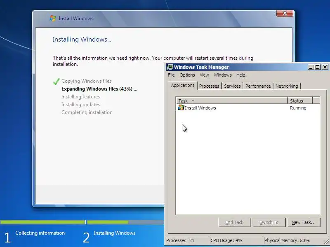
Task: Click the Installing features step text
Action: click(80, 97)
